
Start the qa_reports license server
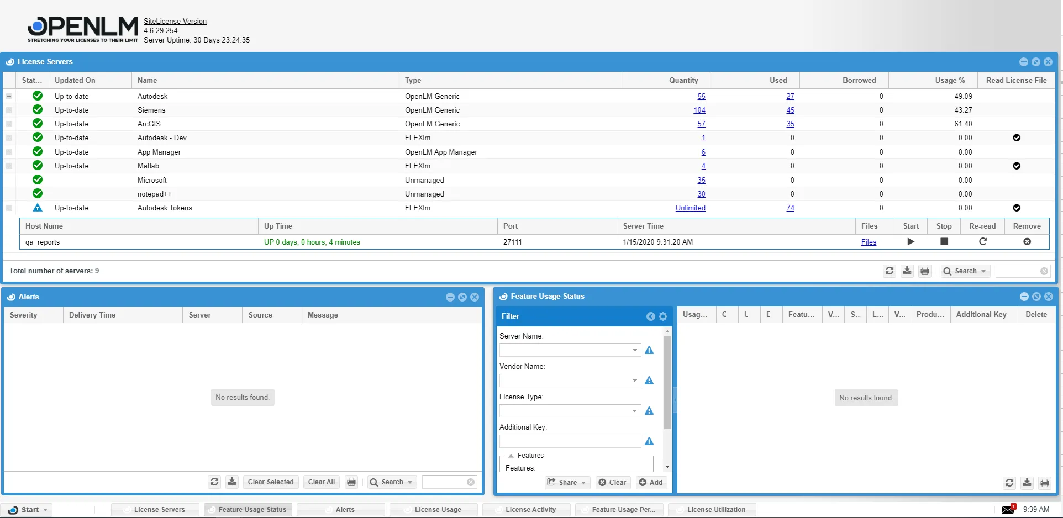911,242
